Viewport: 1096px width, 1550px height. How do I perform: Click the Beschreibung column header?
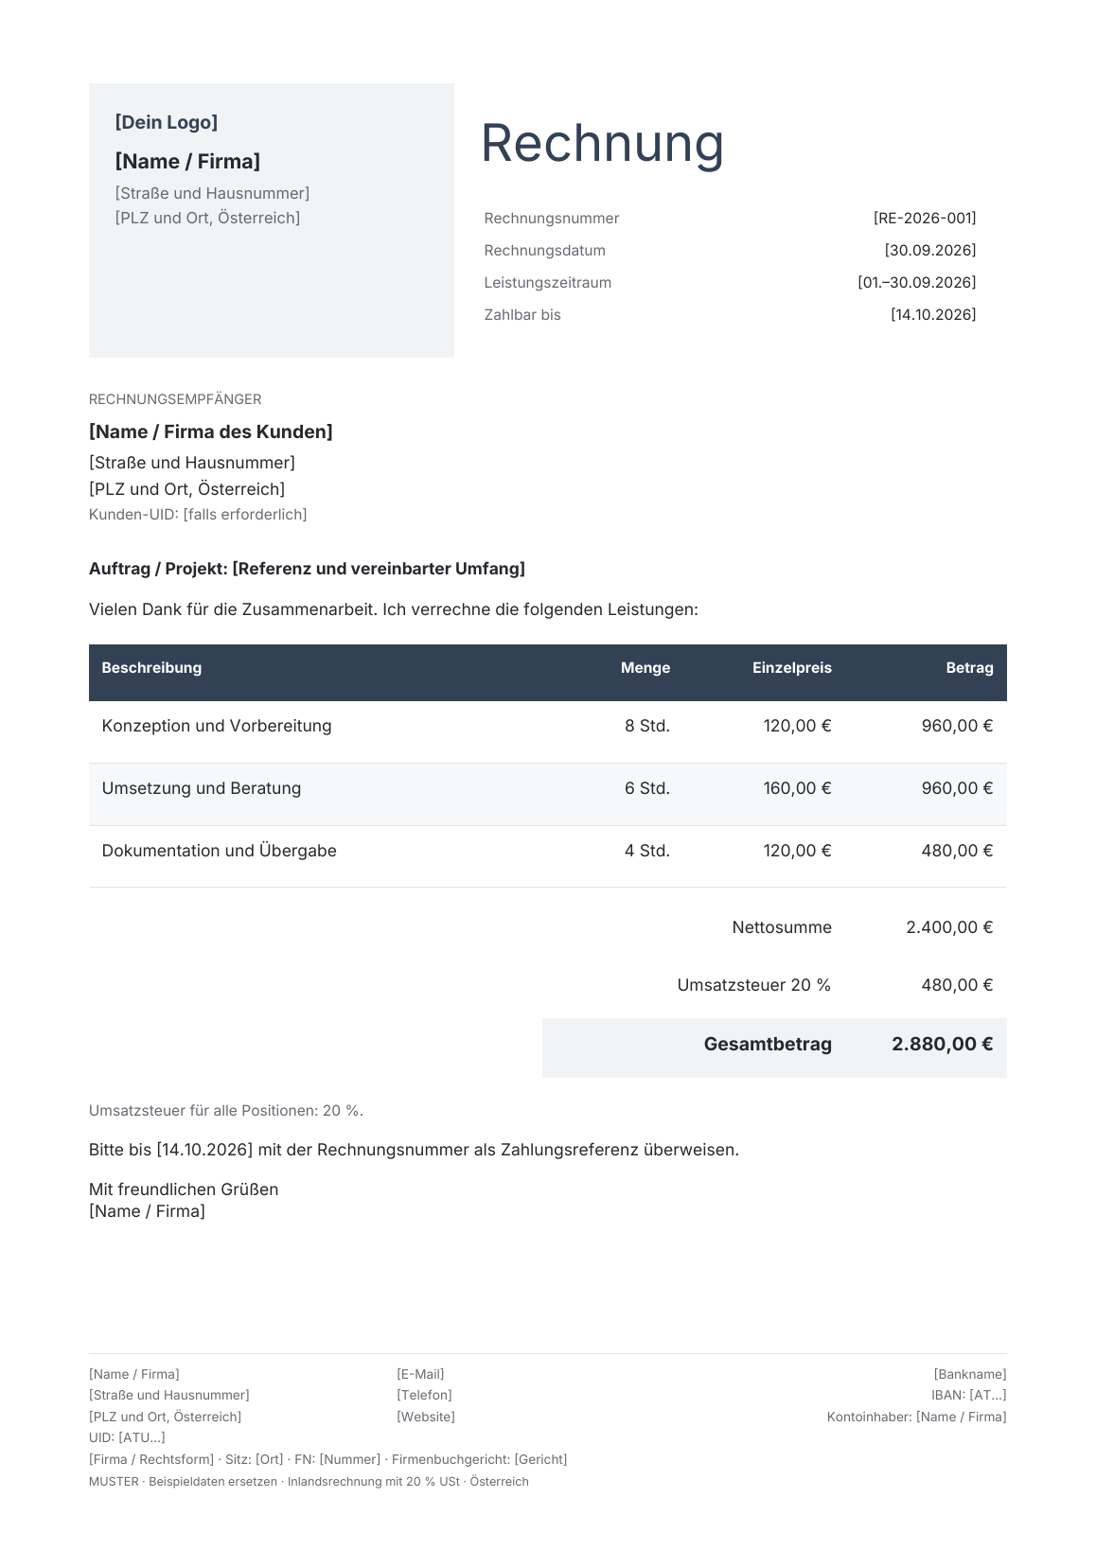151,668
